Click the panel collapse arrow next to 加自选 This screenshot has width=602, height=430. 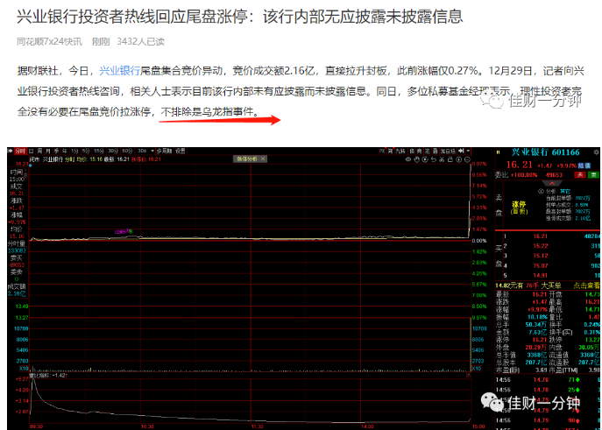[x=461, y=152]
